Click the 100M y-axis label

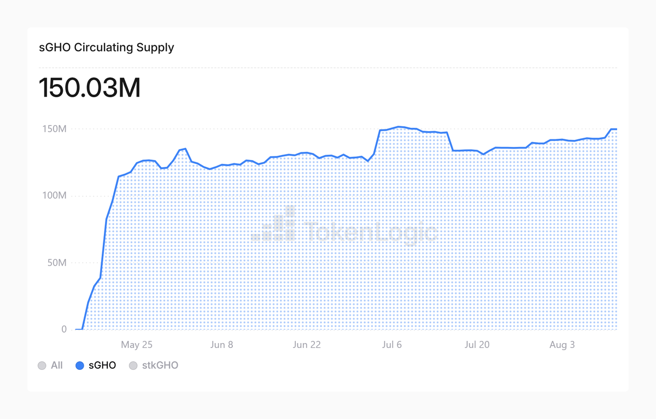tap(54, 196)
